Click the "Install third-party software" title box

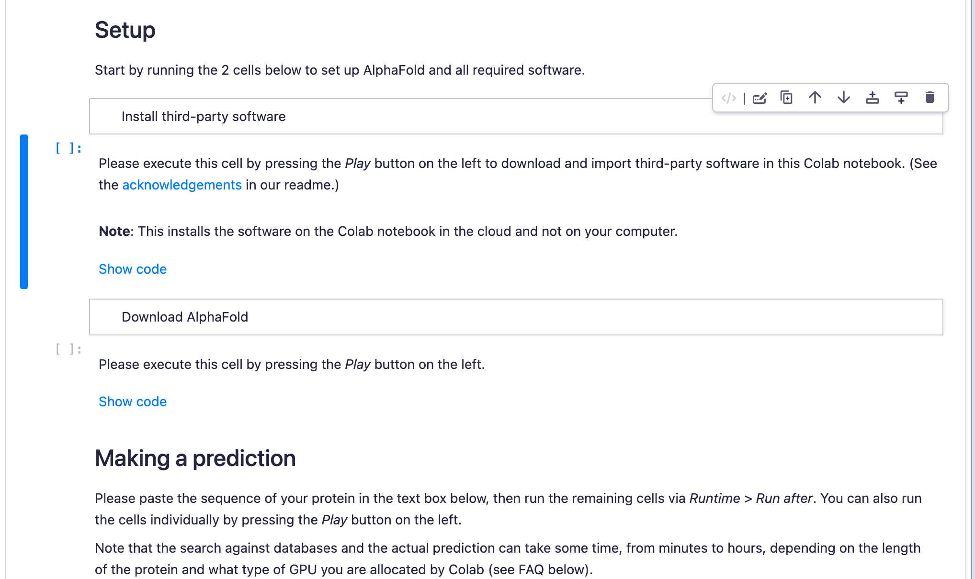[383, 117]
